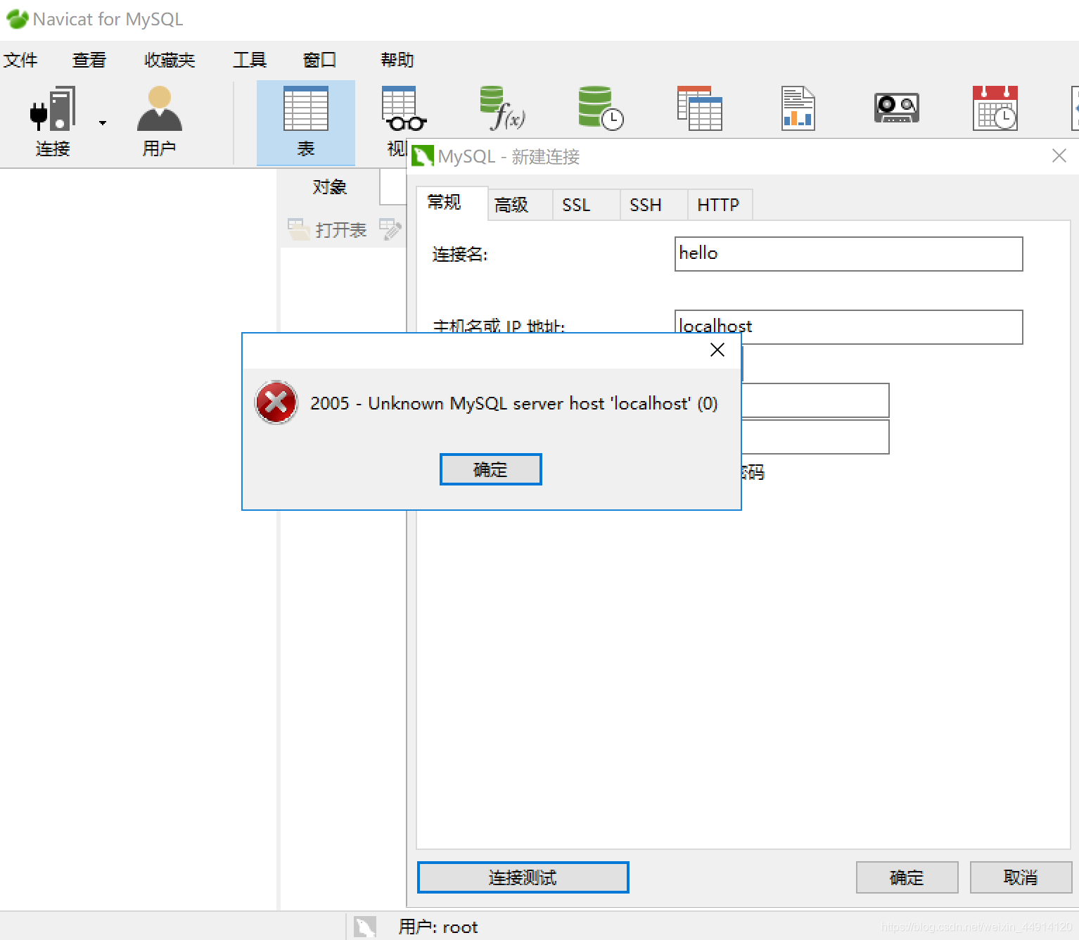Open the Report chart toolbar icon

point(798,109)
